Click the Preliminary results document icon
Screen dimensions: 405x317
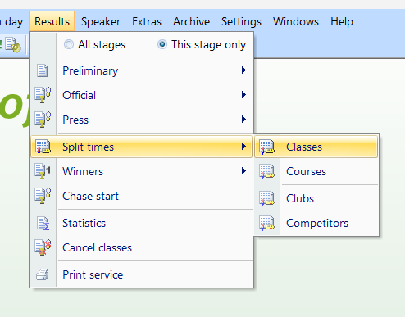point(43,70)
